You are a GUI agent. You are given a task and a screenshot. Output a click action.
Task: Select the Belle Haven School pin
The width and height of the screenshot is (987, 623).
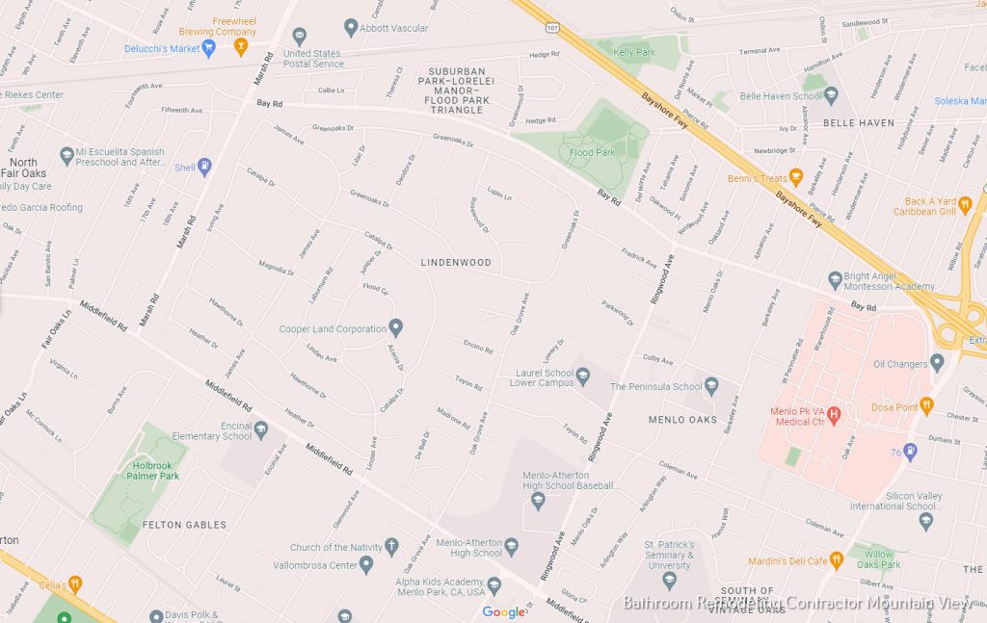click(831, 95)
